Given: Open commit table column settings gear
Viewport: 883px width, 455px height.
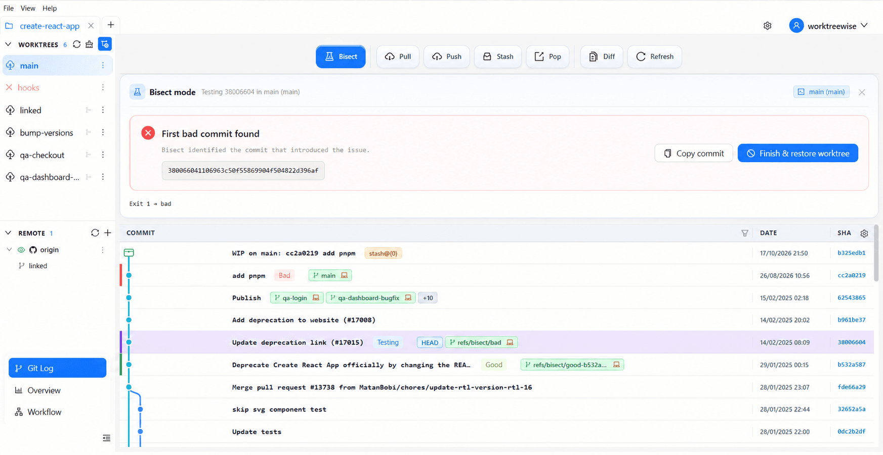Looking at the screenshot, I should [x=864, y=233].
